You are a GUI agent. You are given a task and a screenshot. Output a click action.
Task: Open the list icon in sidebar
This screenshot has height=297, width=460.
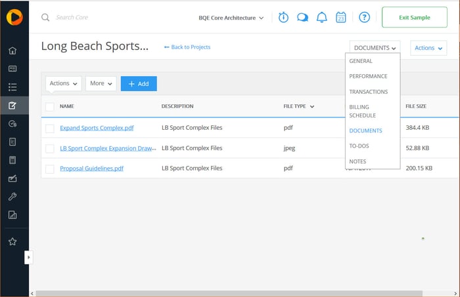(x=12, y=87)
